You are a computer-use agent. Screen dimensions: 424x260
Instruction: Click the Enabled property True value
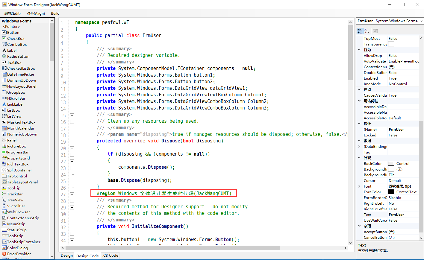[x=403, y=78]
